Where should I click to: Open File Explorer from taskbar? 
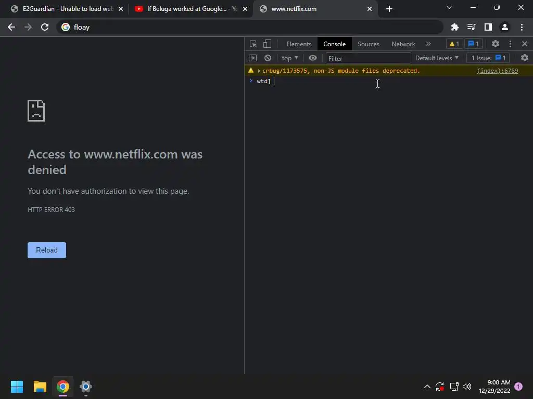click(x=40, y=387)
